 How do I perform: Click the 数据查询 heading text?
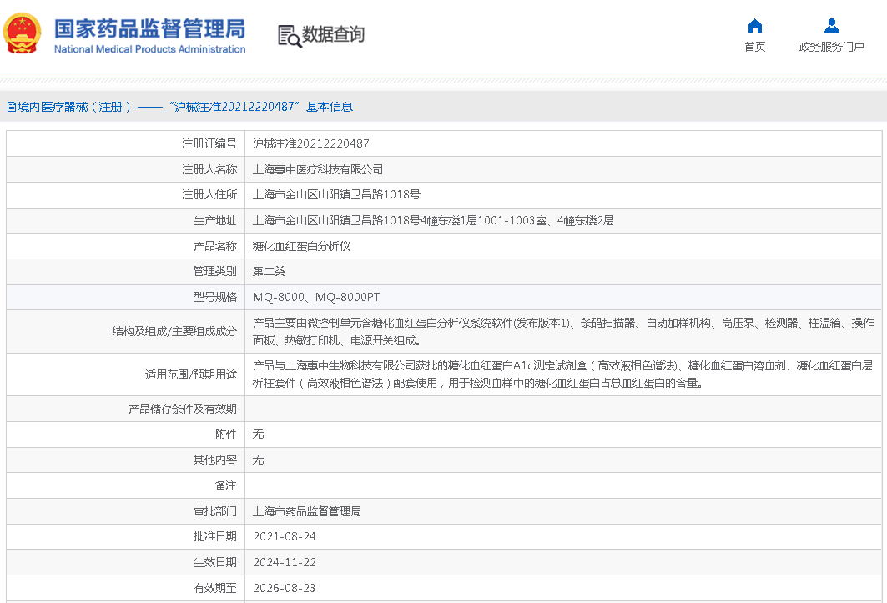pos(333,35)
